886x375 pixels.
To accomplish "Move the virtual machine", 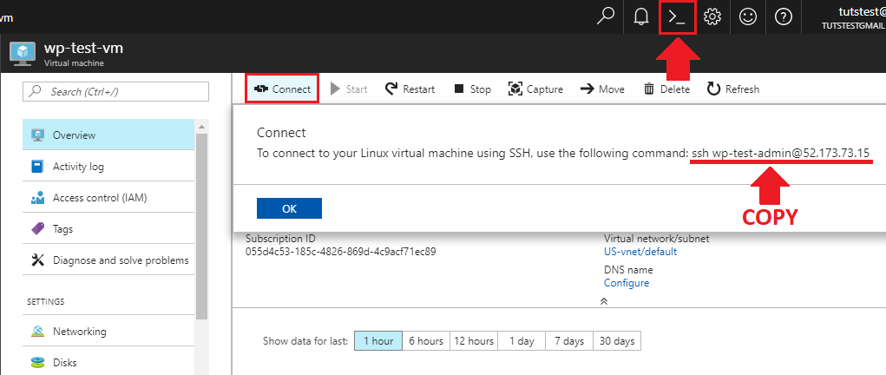I will click(602, 89).
